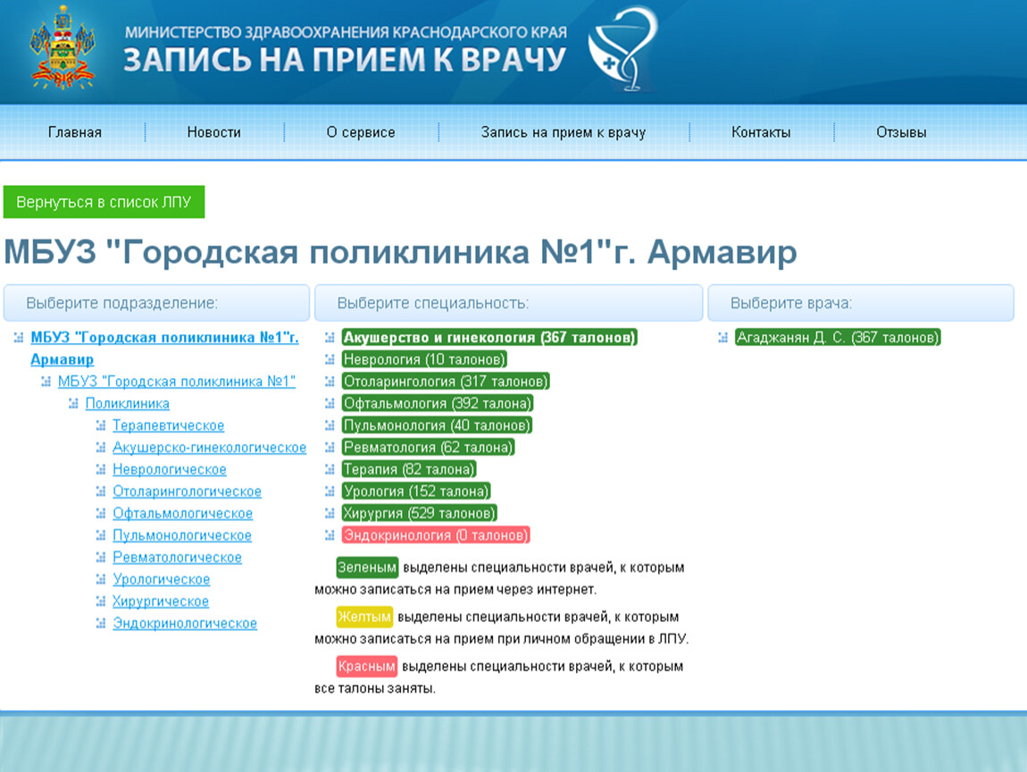
Task: Click icon beside Урология (152 талона)
Action: coord(330,491)
